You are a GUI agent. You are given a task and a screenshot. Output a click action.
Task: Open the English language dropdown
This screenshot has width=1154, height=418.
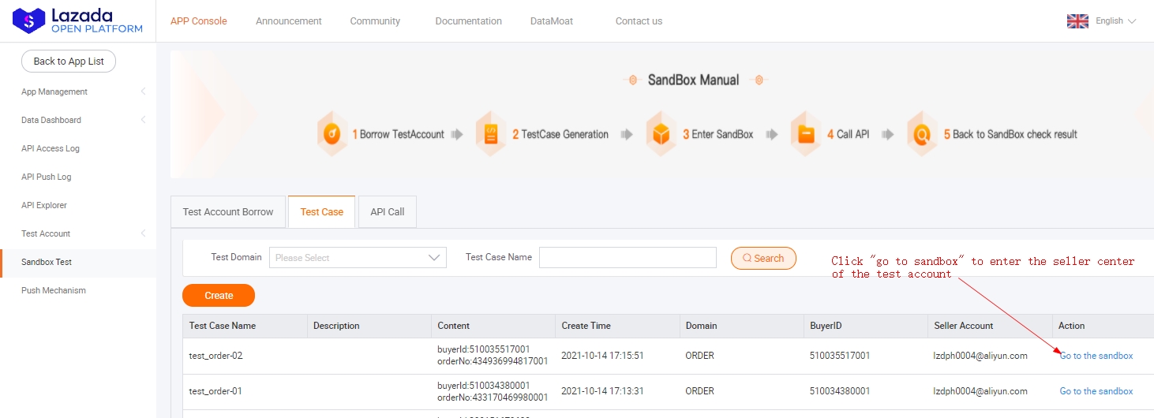(1115, 21)
